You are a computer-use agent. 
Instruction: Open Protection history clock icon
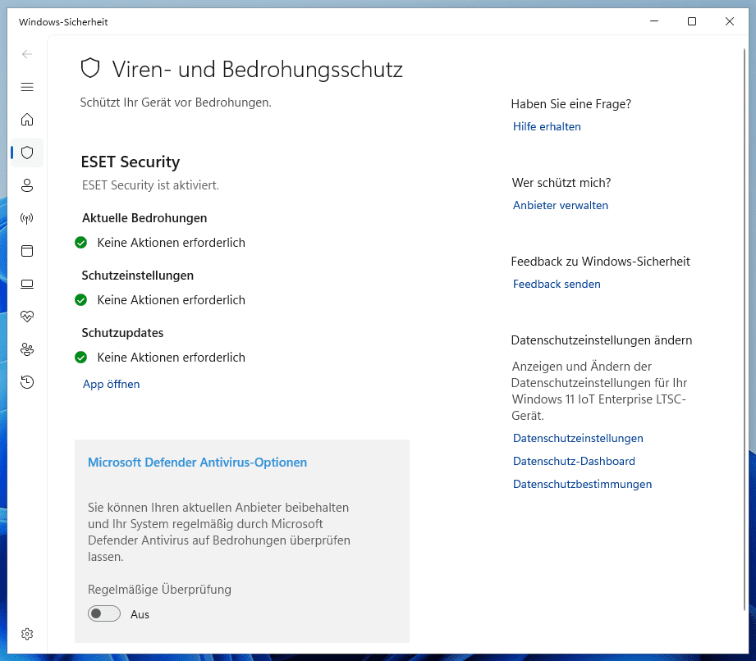pos(27,382)
